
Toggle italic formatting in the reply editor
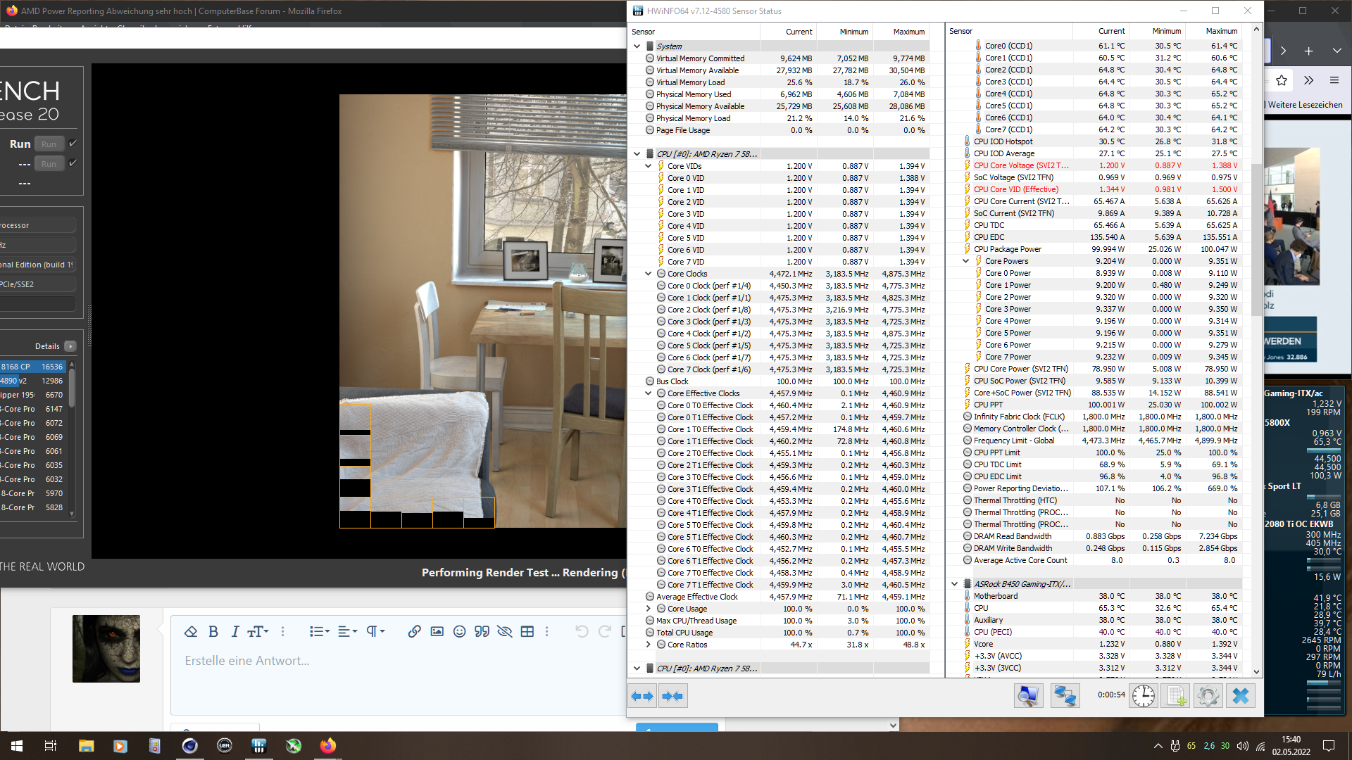tap(235, 631)
